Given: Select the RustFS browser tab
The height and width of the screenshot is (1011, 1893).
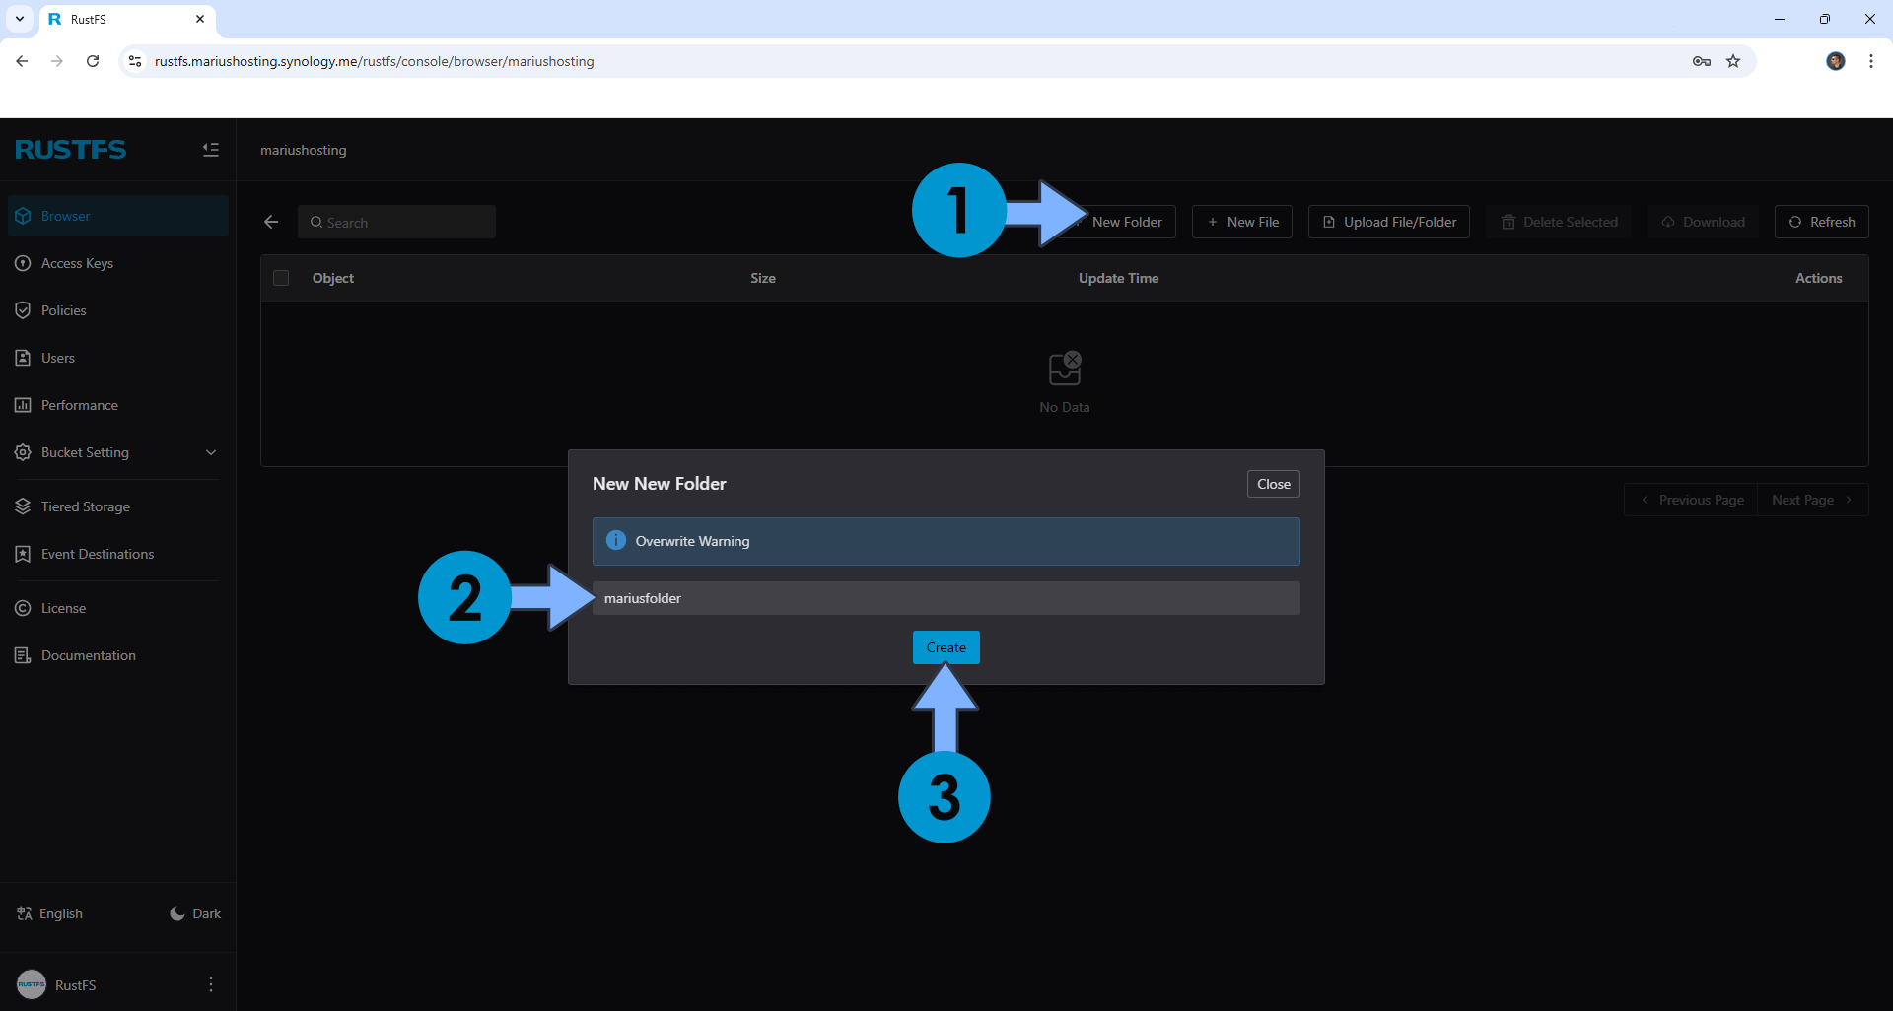Looking at the screenshot, I should point(128,19).
